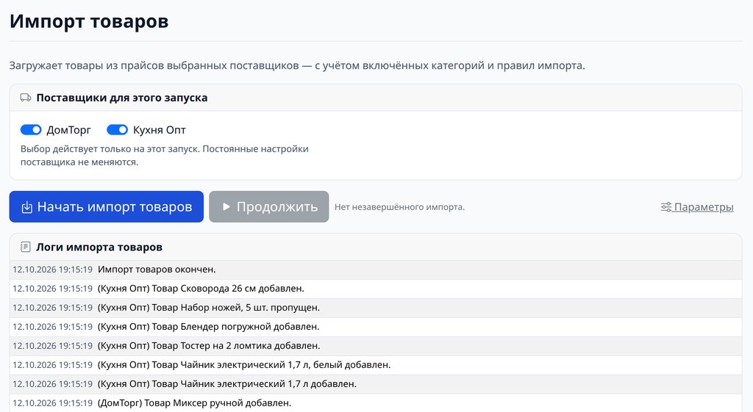Select log row Набор ножей, 5 шт. пропущен
The height and width of the screenshot is (412, 753).
[x=376, y=308]
